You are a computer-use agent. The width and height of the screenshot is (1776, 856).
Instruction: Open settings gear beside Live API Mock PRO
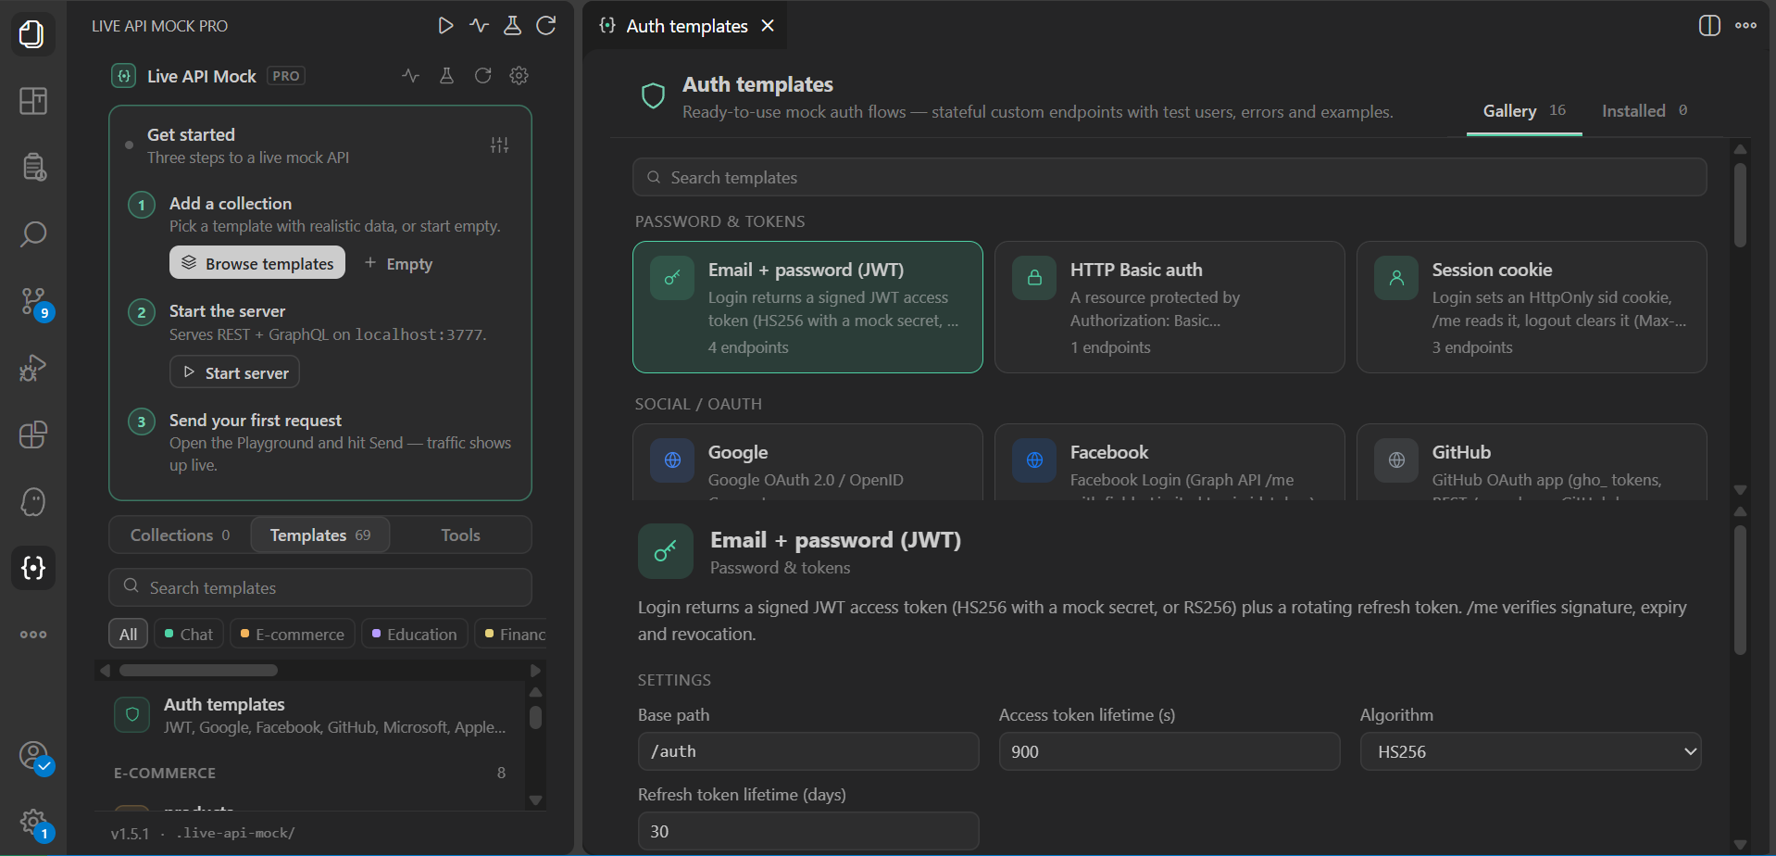pos(519,76)
